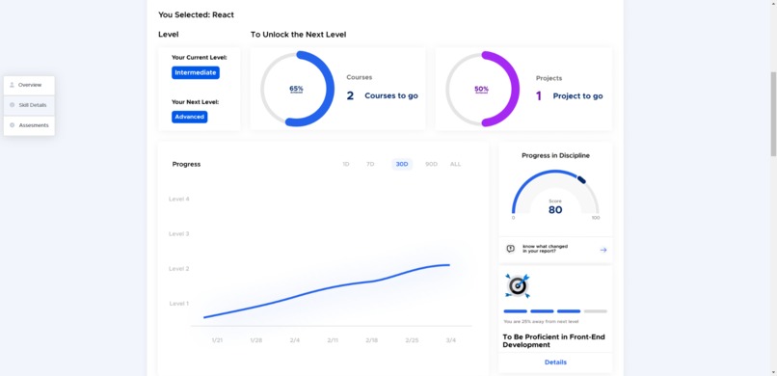Click '2 Courses to go' text
The width and height of the screenshot is (777, 376).
click(382, 96)
